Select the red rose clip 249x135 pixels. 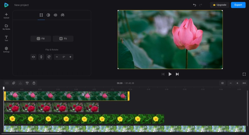click(51, 107)
